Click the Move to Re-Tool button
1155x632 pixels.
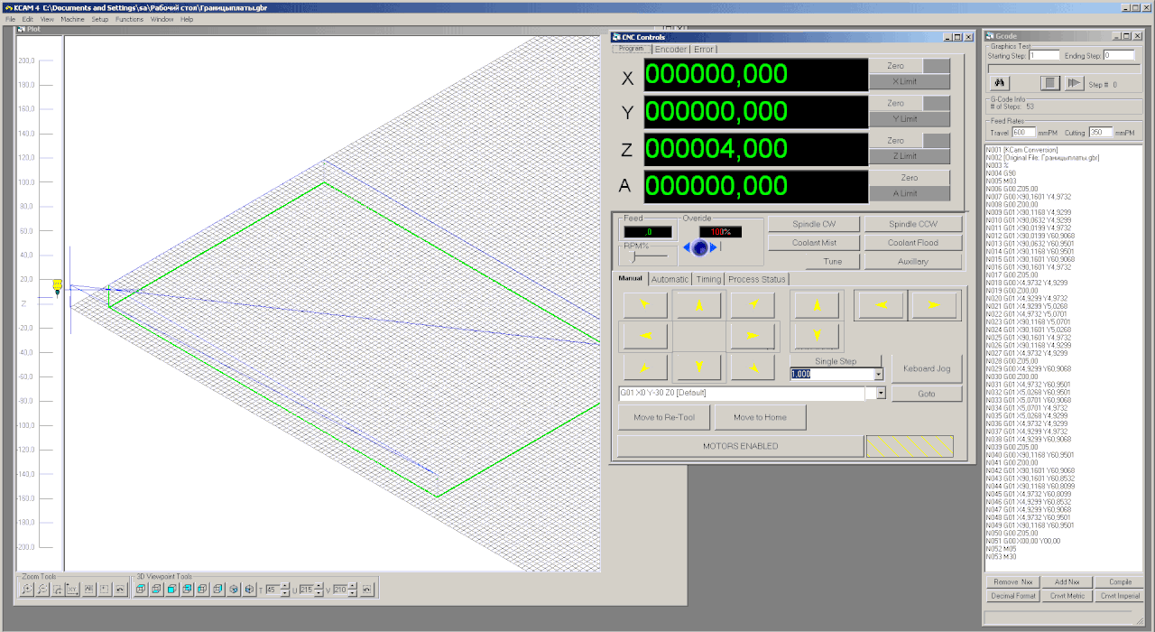click(x=664, y=417)
